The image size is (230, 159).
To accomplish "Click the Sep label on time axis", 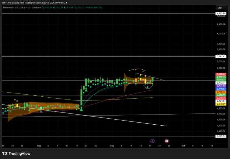I will (x=112, y=146).
